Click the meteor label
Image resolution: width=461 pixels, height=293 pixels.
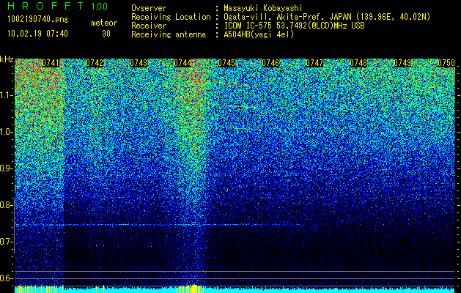(x=104, y=23)
